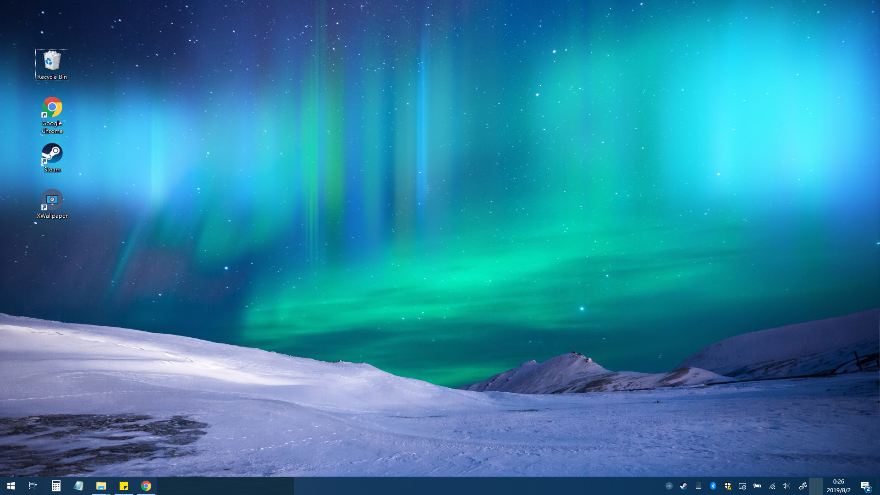Open the Wi-Fi network flyout

[x=772, y=486]
